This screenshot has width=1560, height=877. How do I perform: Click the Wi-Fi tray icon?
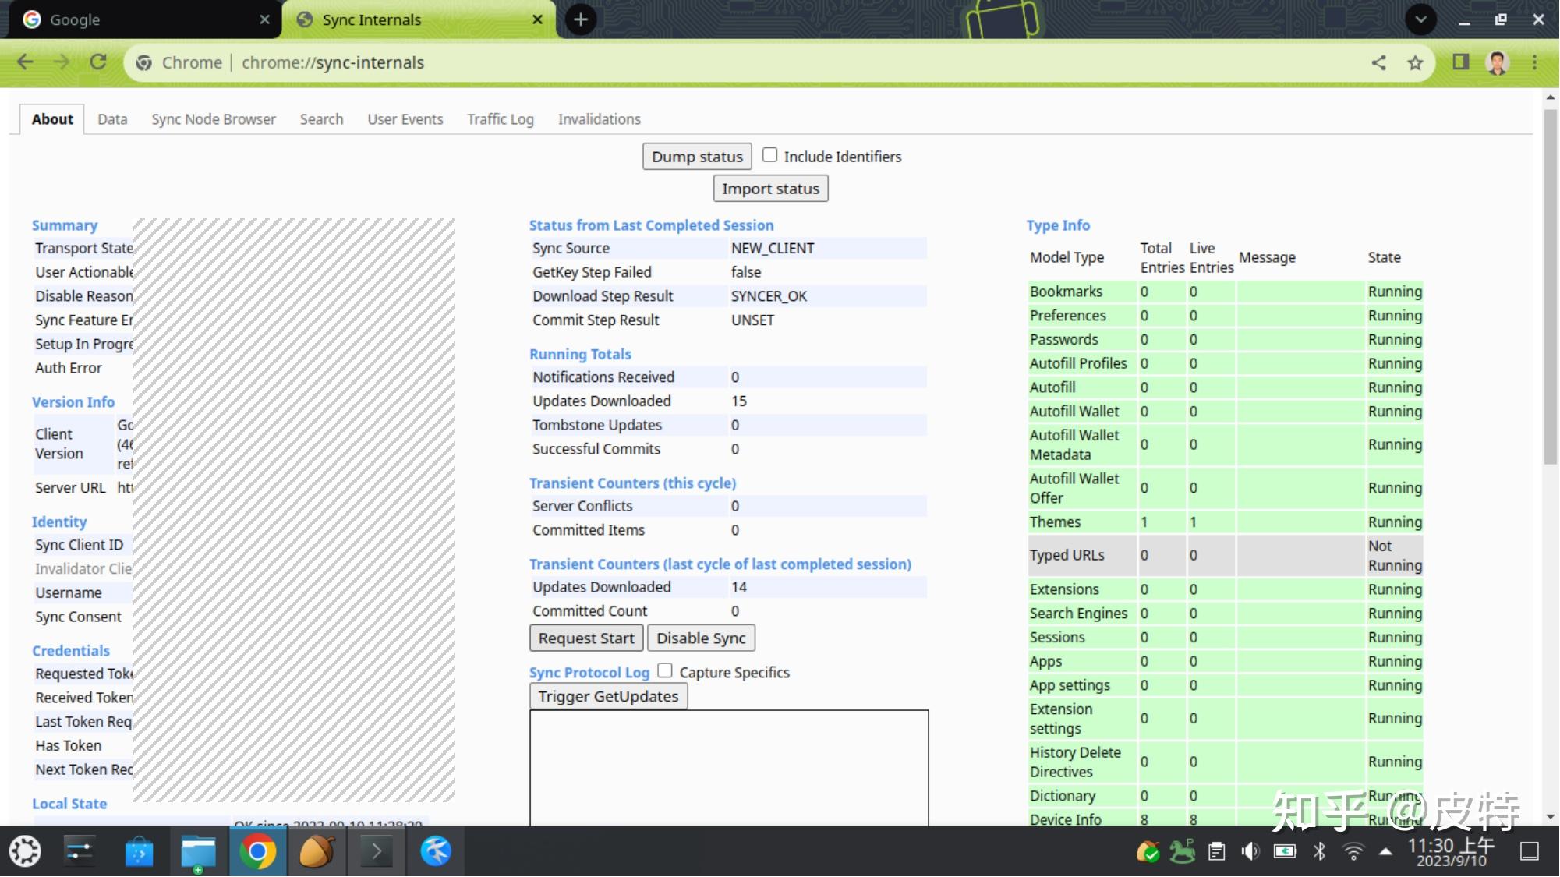pyautogui.click(x=1353, y=851)
